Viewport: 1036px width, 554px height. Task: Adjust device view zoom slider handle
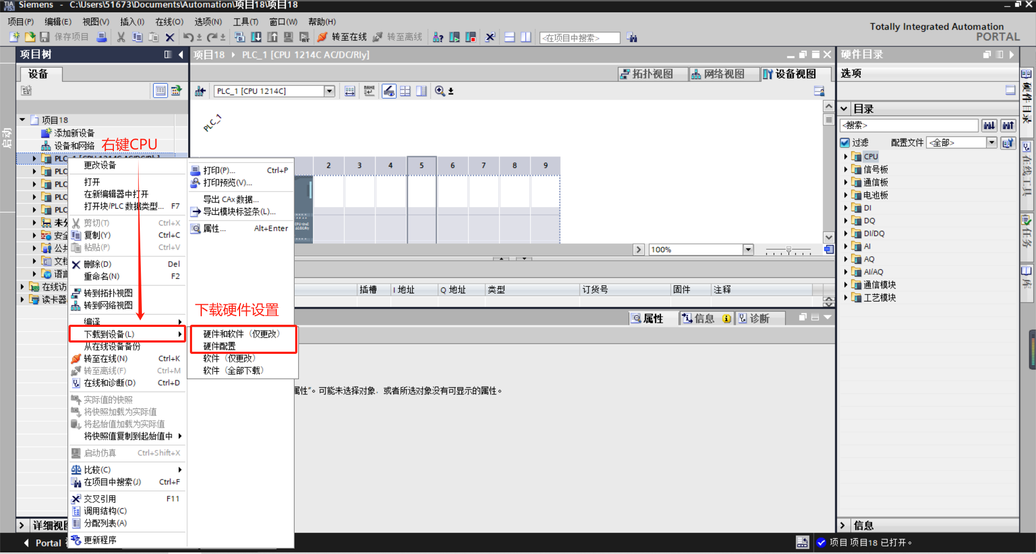pyautogui.click(x=788, y=250)
